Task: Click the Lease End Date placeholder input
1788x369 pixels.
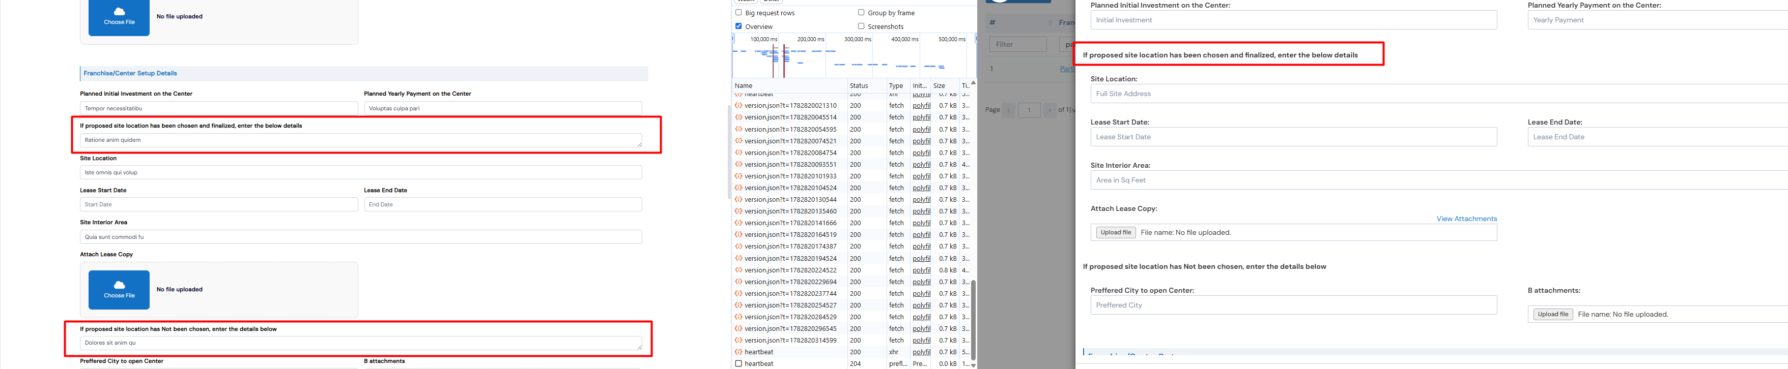Action: [x=1658, y=137]
